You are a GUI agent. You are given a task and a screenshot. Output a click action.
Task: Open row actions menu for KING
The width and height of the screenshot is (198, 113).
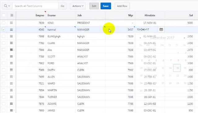(11, 23)
